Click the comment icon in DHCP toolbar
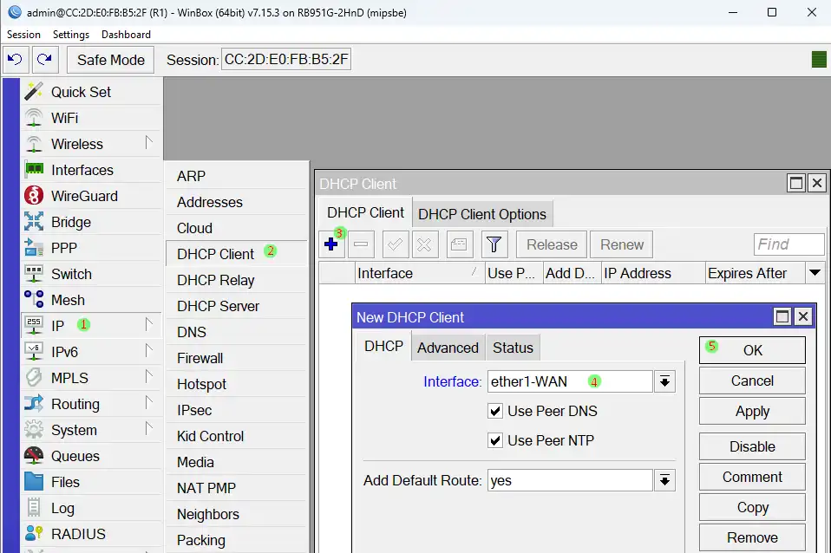831x553 pixels. pyautogui.click(x=459, y=244)
